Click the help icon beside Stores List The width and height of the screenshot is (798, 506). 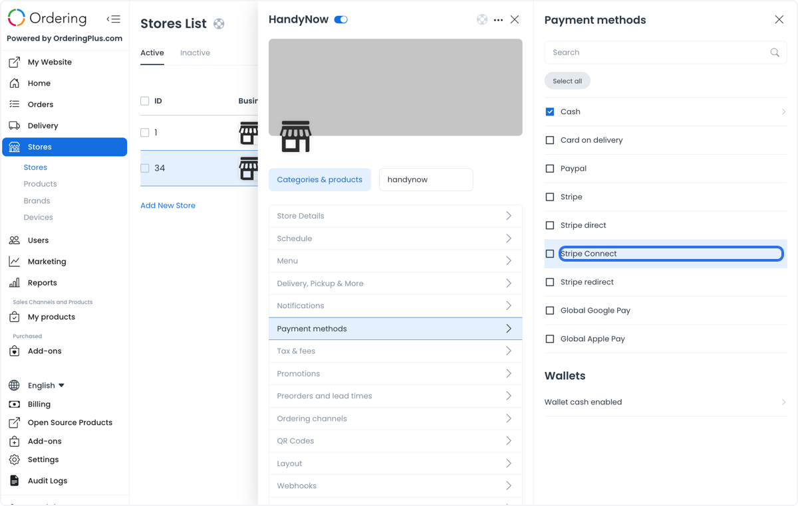tap(219, 24)
